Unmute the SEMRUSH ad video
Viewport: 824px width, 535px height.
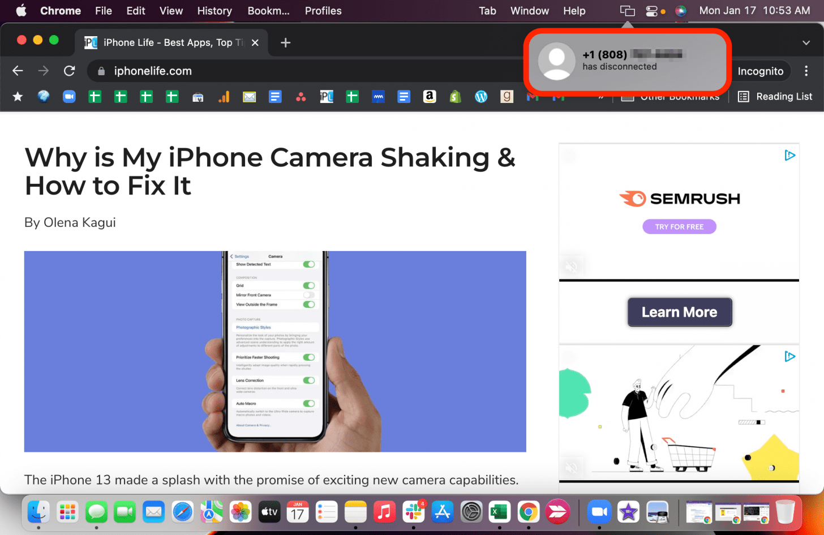[x=572, y=266]
